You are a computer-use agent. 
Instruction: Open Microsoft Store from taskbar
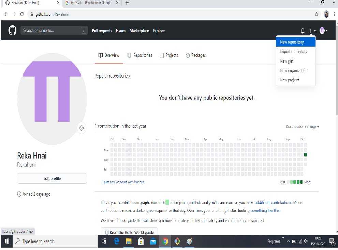tap(141, 241)
